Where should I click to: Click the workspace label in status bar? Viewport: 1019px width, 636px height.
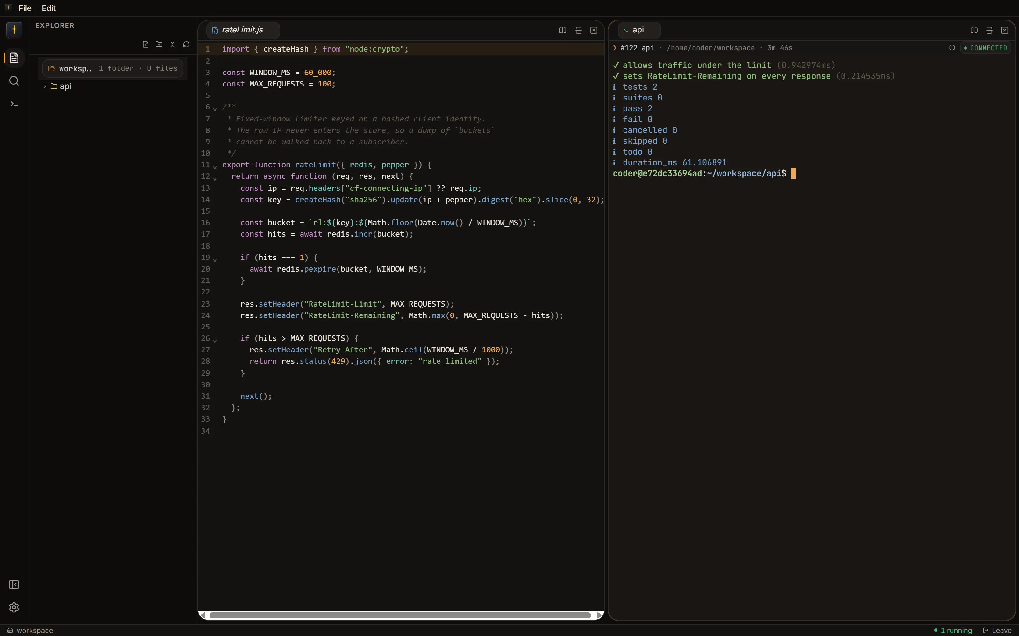coord(34,630)
